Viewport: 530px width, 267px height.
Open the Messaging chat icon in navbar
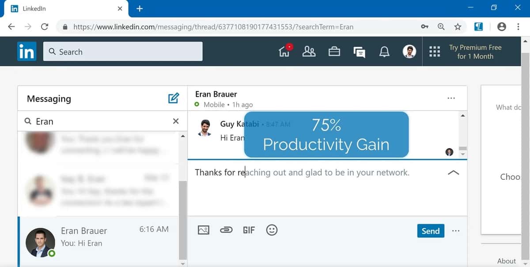tap(360, 52)
